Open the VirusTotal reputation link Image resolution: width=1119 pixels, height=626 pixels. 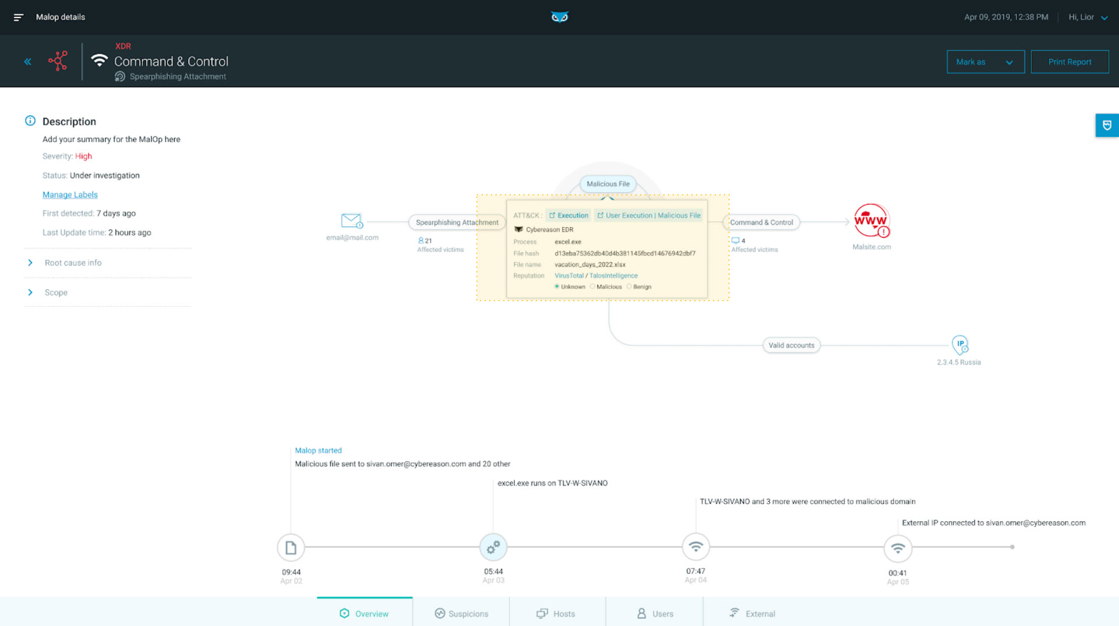569,276
